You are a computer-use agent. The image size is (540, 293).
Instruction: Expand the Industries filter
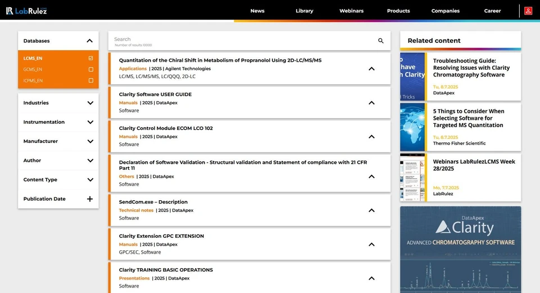(x=90, y=103)
